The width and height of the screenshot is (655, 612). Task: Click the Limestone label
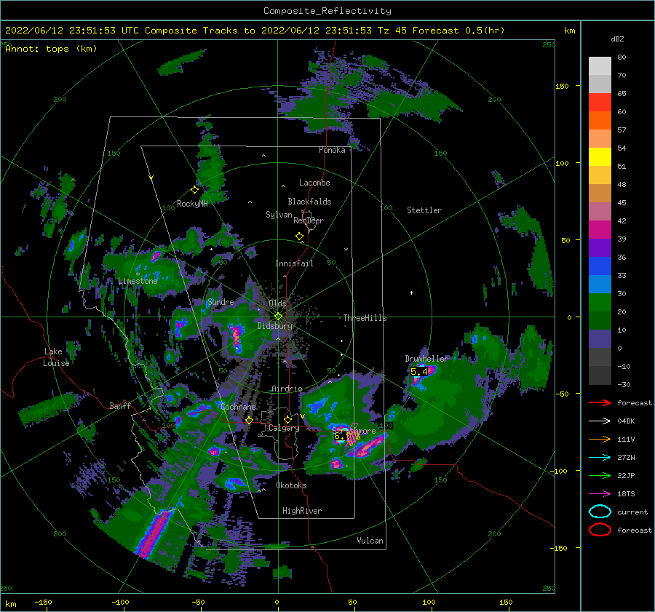(138, 281)
